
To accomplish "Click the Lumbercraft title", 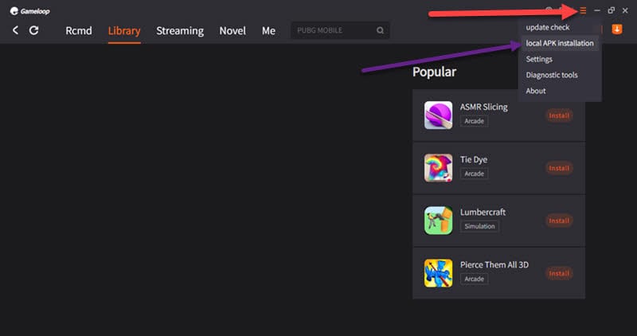I will point(483,212).
